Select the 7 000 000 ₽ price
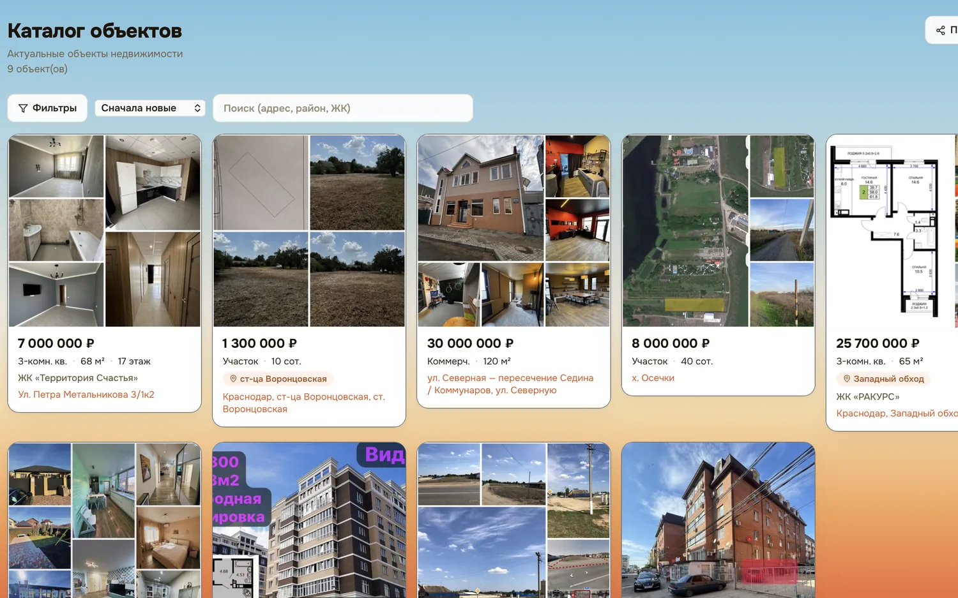This screenshot has height=598, width=958. pyautogui.click(x=56, y=343)
